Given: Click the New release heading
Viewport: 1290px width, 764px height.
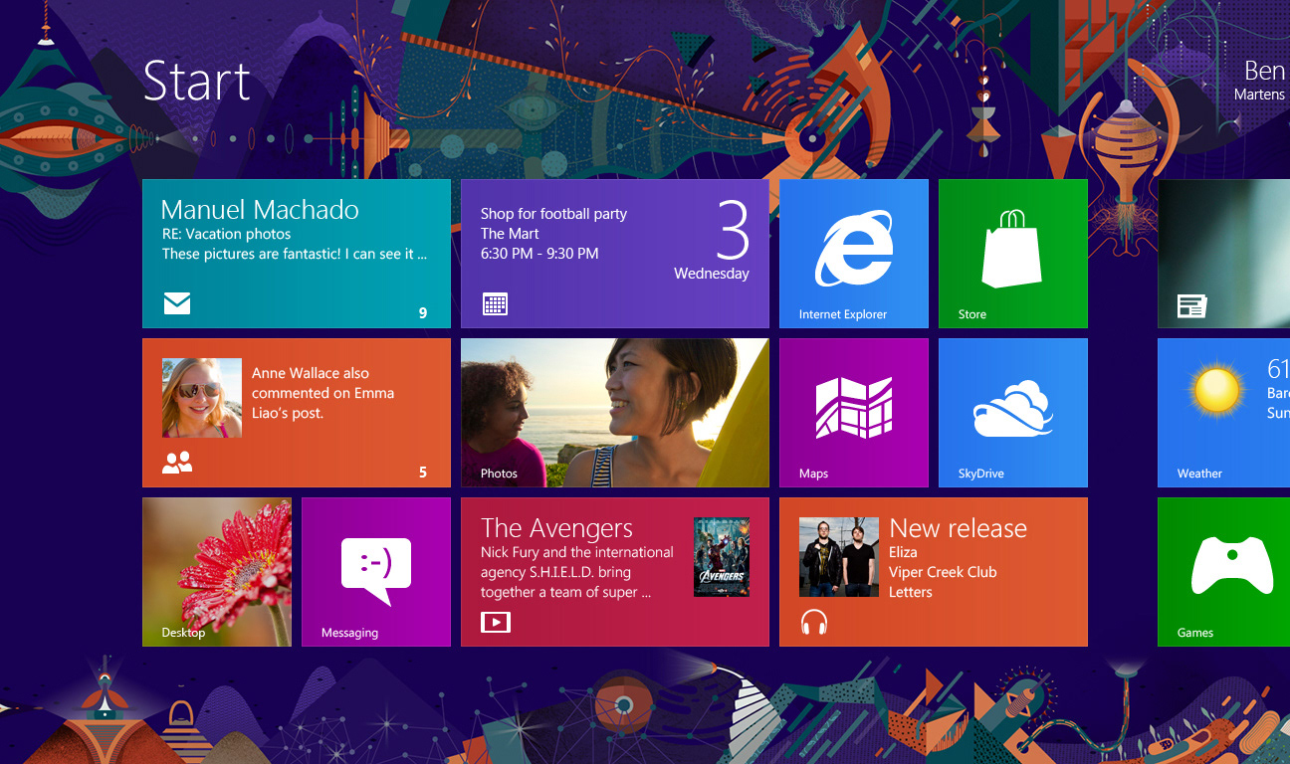Looking at the screenshot, I should [958, 528].
